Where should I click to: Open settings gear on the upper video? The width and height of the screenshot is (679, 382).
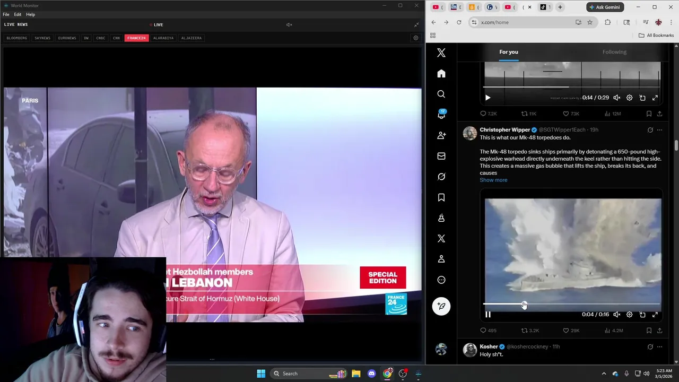[629, 98]
